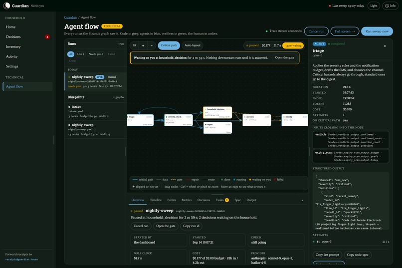The height and width of the screenshot is (268, 402).
Task: Click the TECHNICAL badge beside Agent flow
Action: tap(112, 26)
